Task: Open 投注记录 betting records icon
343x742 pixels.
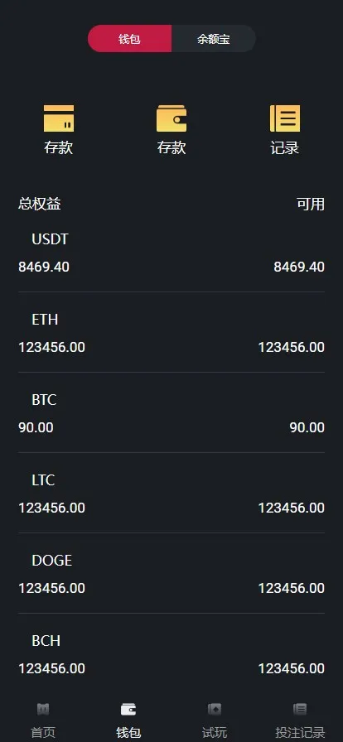Action: 300,709
